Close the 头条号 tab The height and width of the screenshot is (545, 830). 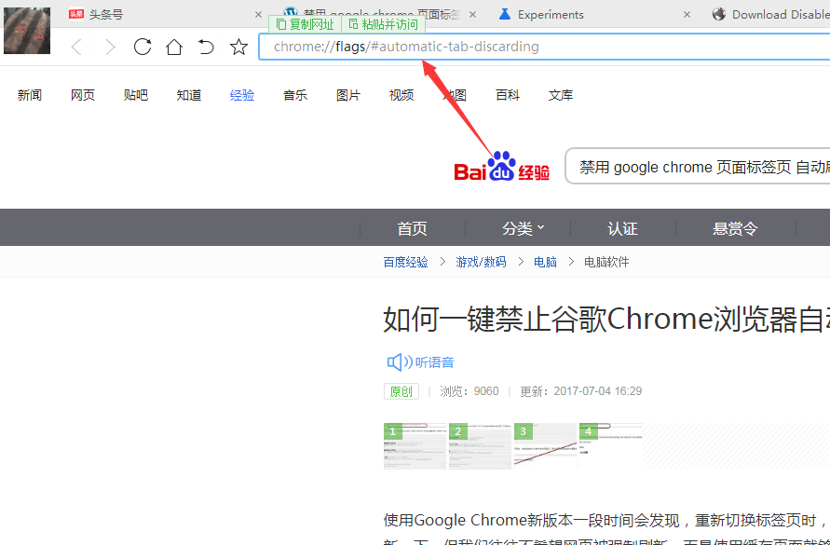click(x=259, y=15)
